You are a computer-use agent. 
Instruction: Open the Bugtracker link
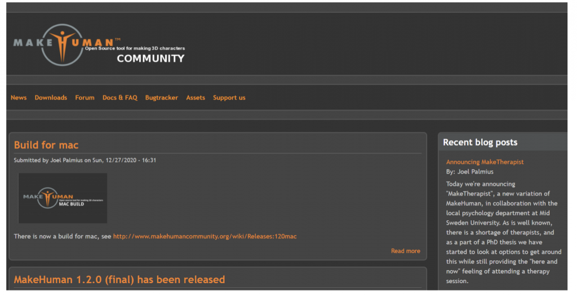coord(161,98)
